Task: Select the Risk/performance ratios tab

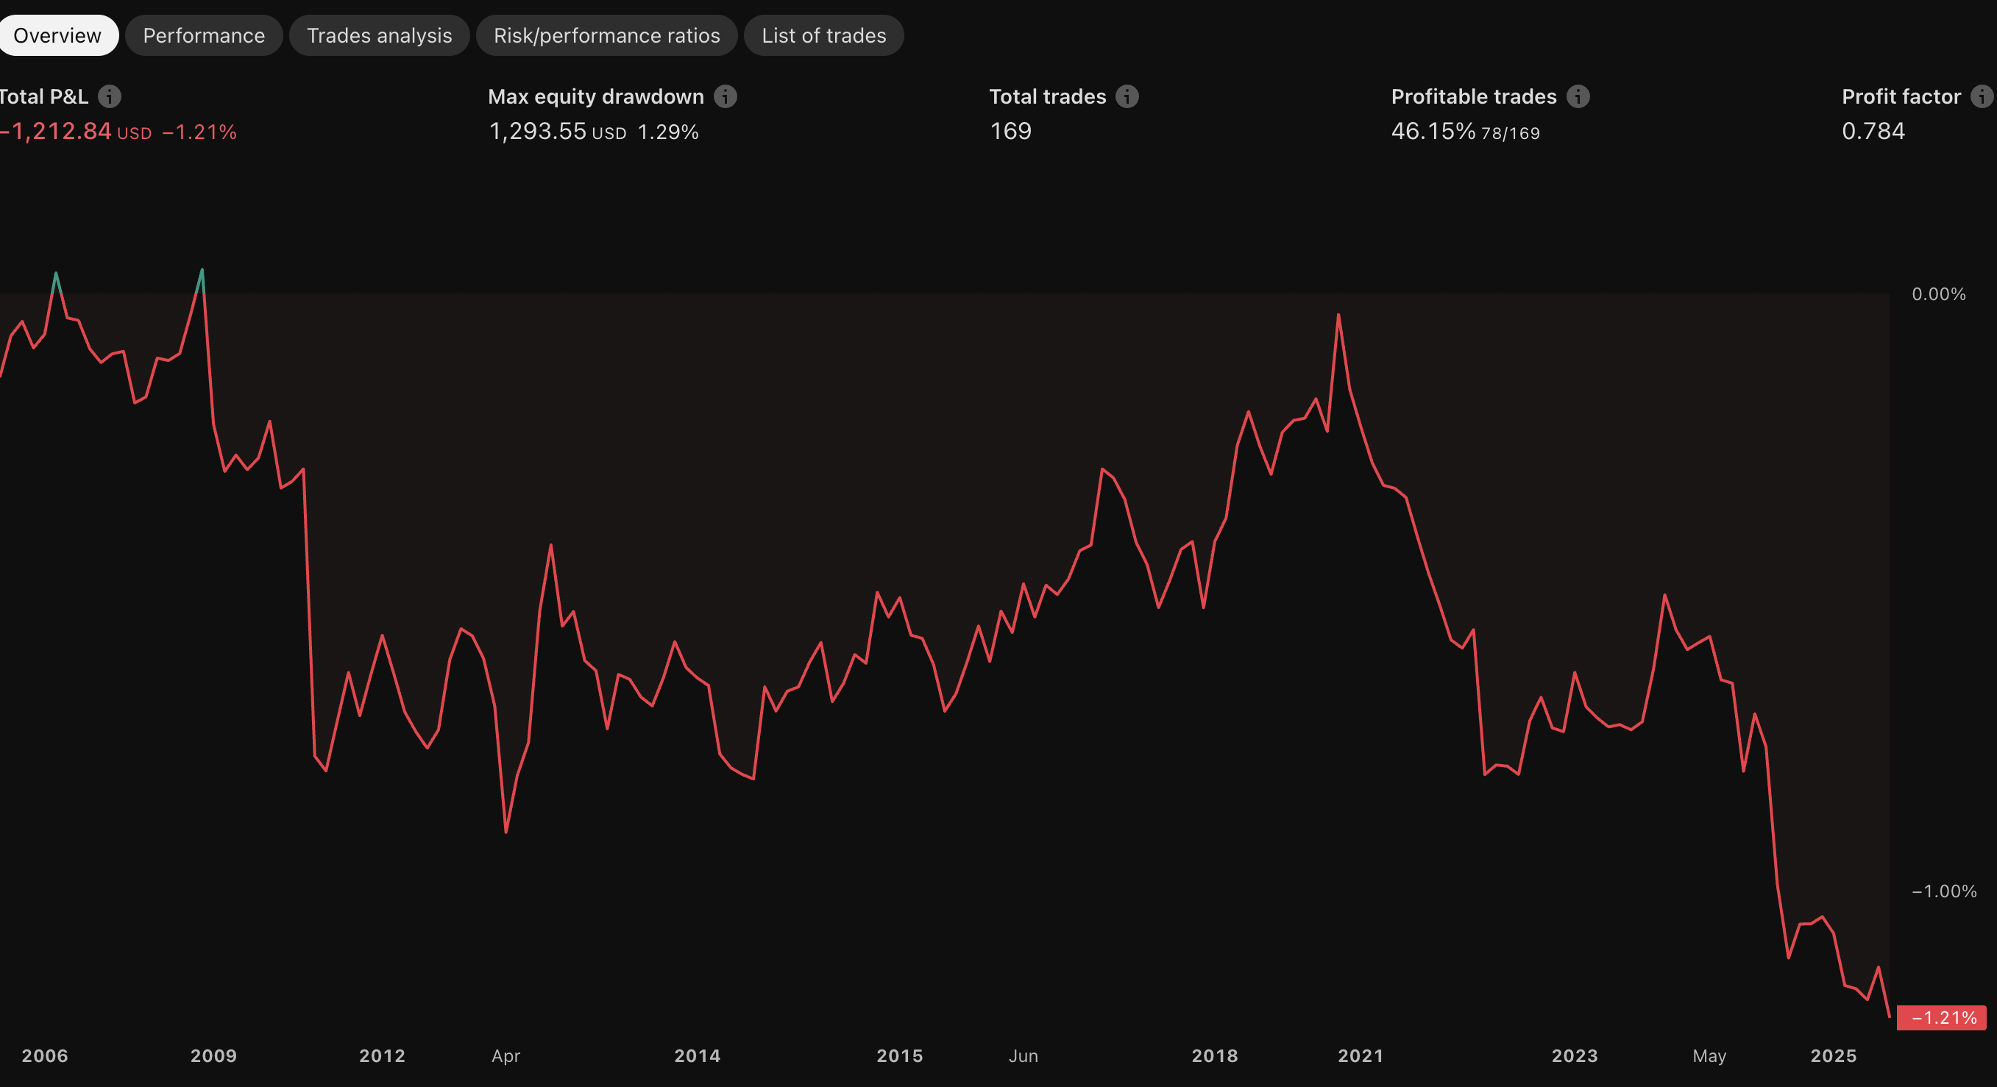Action: (606, 35)
